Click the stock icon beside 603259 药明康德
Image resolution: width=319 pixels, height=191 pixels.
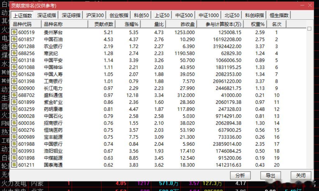point(14,109)
